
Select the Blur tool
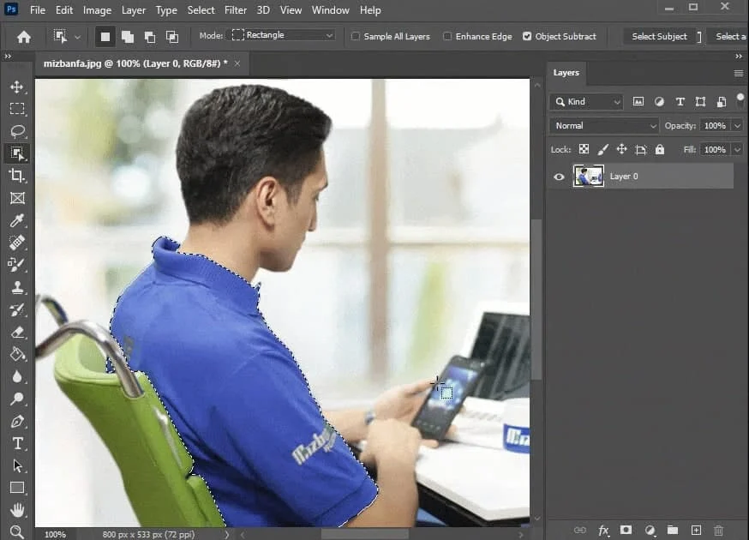click(17, 376)
